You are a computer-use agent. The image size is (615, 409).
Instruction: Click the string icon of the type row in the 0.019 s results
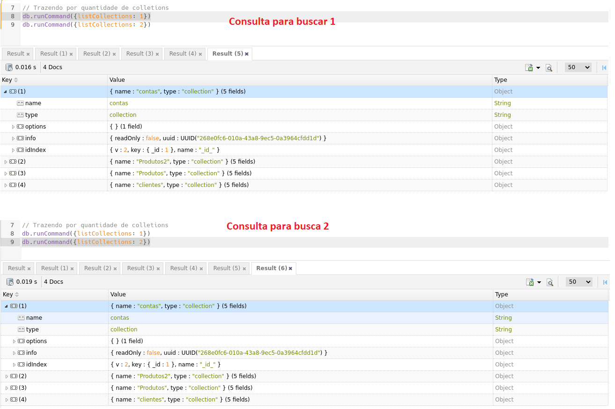click(21, 330)
